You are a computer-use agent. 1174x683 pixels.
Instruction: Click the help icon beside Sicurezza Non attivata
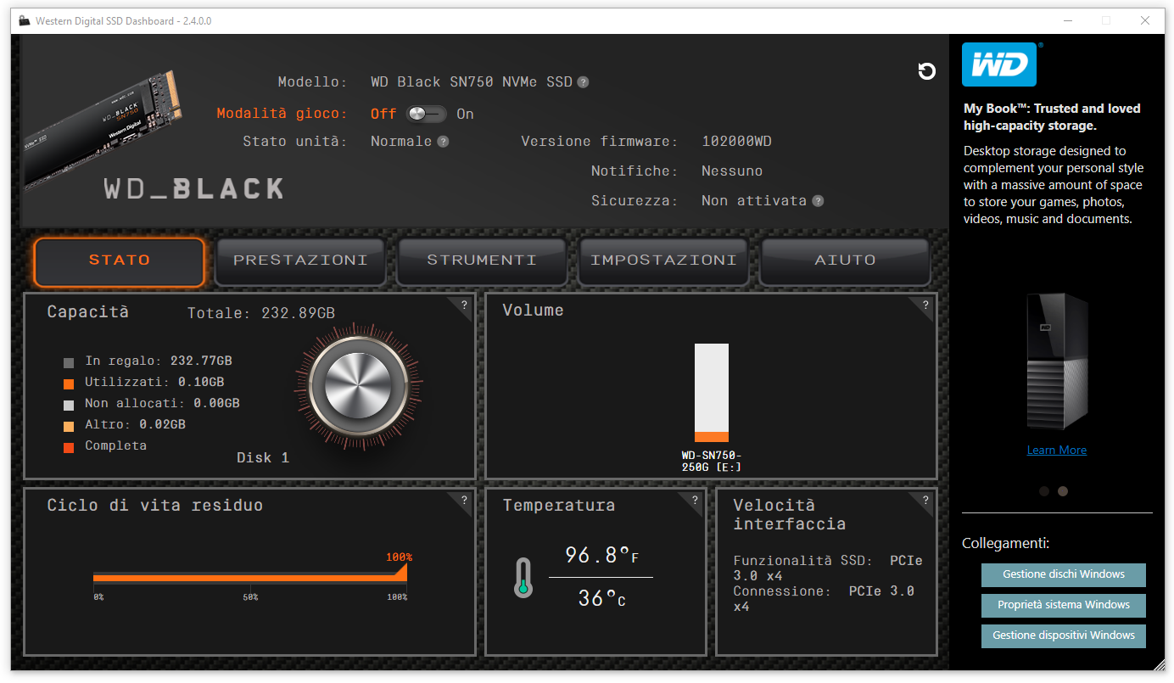818,201
